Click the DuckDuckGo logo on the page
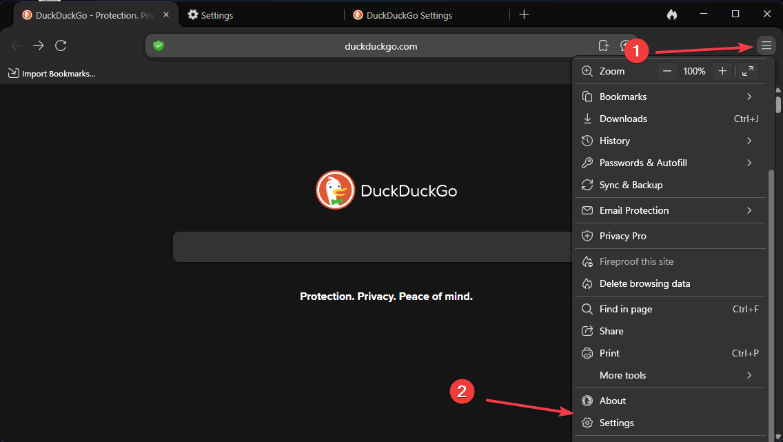The width and height of the screenshot is (783, 442). [386, 190]
